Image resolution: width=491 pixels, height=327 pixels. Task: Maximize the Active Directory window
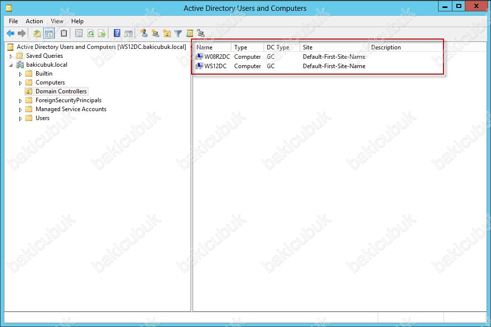(x=459, y=6)
